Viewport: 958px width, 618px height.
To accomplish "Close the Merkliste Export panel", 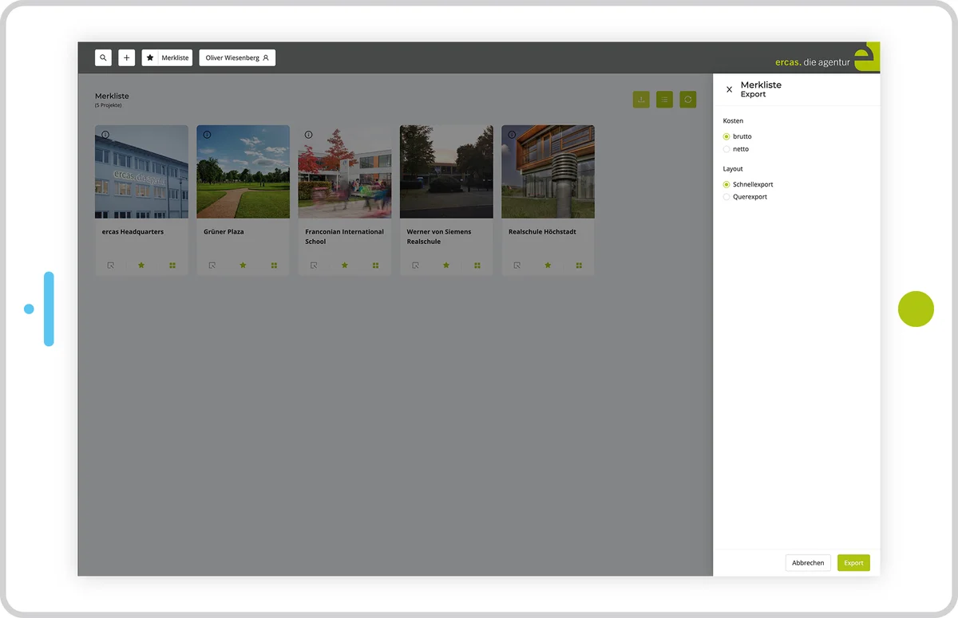I will pos(729,89).
